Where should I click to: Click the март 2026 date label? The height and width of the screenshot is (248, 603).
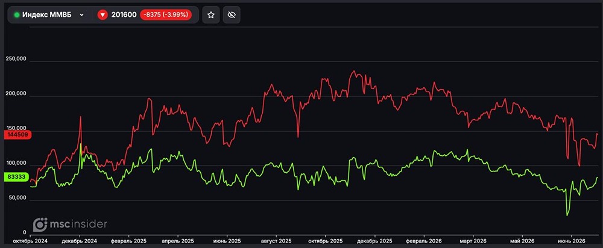coord(472,241)
